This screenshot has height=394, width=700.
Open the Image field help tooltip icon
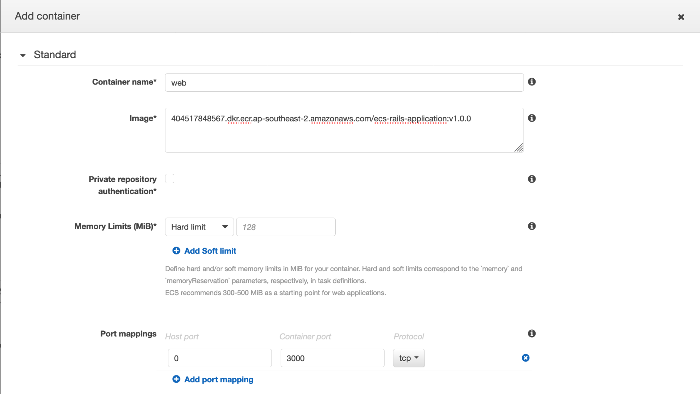pos(532,118)
